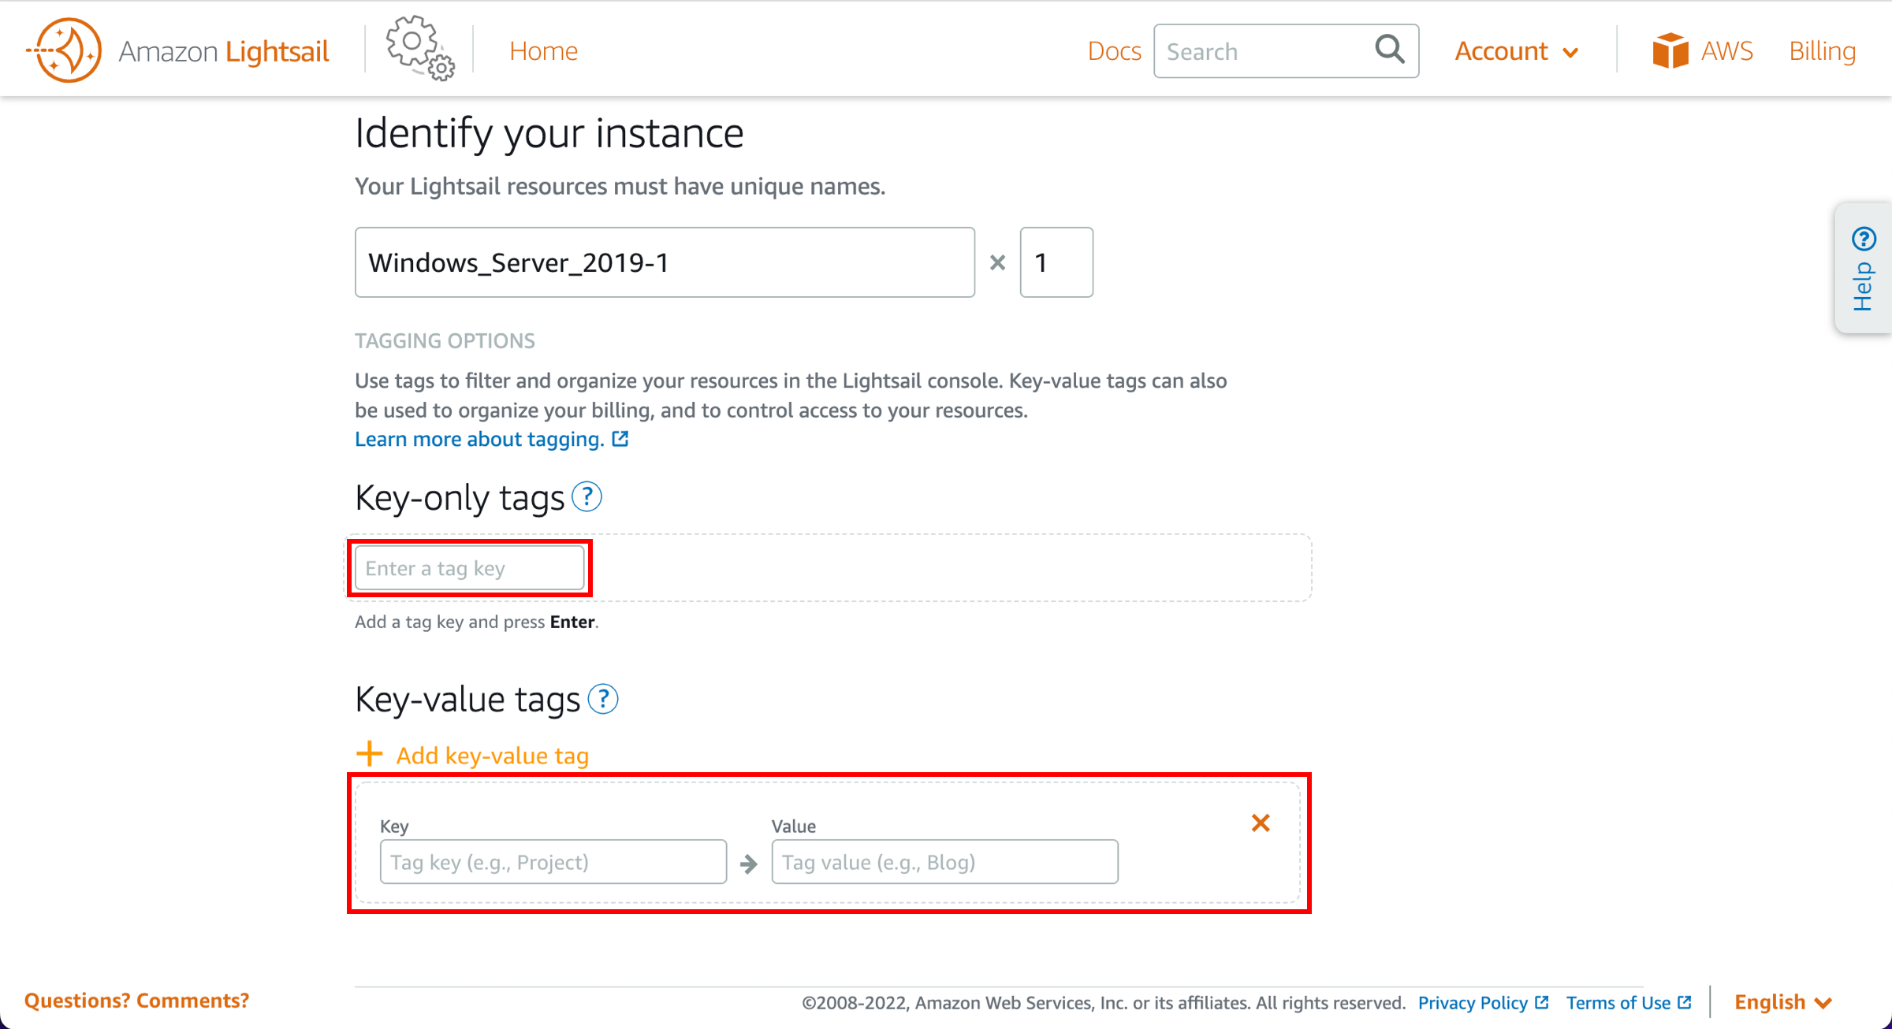1892x1029 pixels.
Task: Remove the key-value tag row with X
Action: pos(1261,823)
